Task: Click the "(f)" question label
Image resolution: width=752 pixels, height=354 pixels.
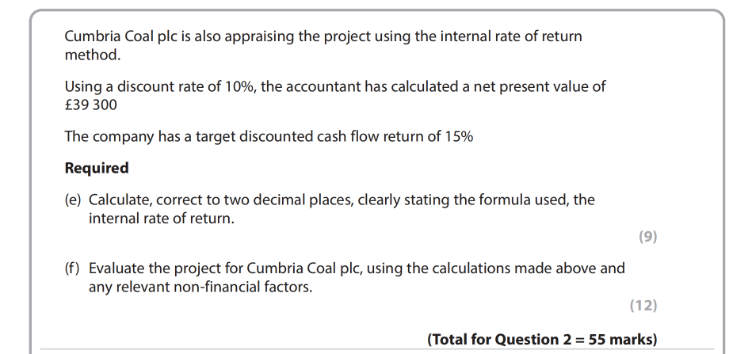Action: coord(73,268)
